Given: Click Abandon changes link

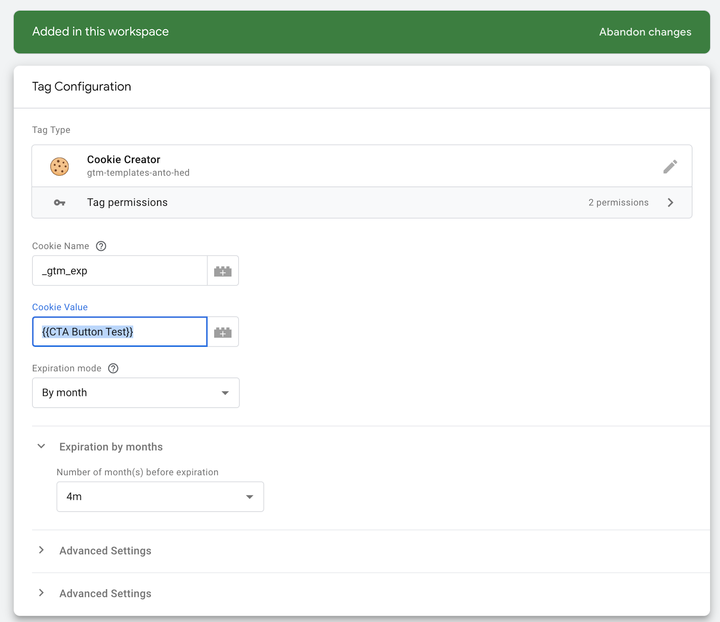Looking at the screenshot, I should [x=645, y=32].
